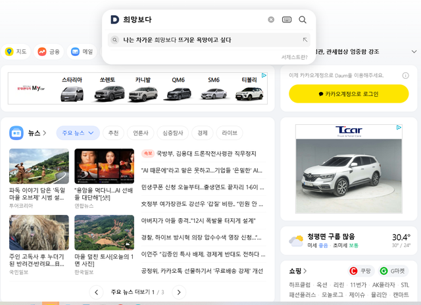This screenshot has width=421, height=305.
Task: Open headline 아버지가 아들 총격
Action: point(199,221)
